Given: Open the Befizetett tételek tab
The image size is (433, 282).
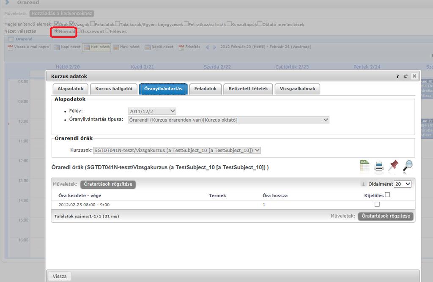Looking at the screenshot, I should point(248,89).
